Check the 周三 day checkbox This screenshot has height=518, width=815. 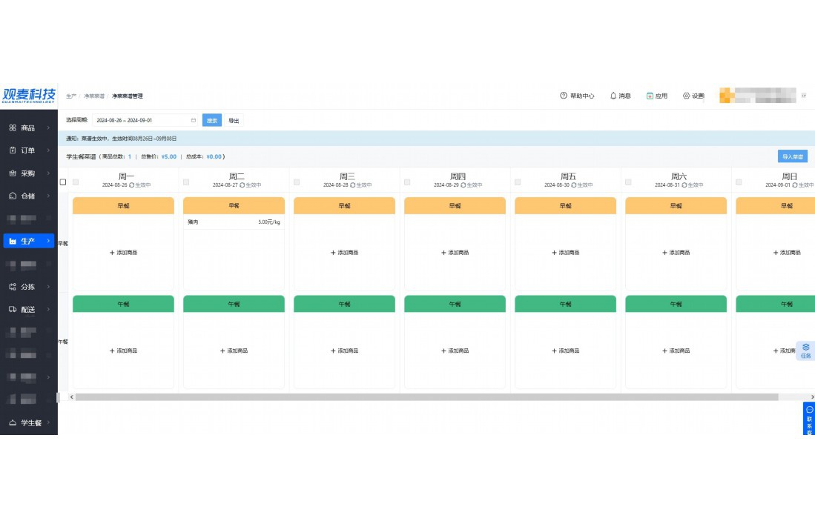click(297, 182)
